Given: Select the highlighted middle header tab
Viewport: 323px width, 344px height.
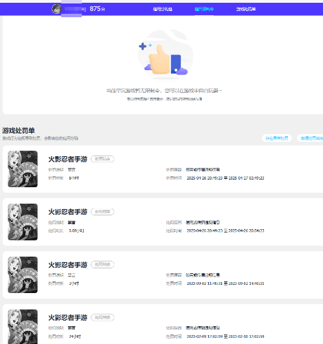Looking at the screenshot, I should tap(204, 9).
